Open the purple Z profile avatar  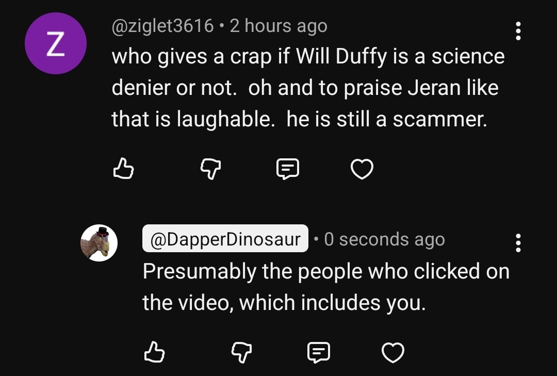click(x=55, y=44)
